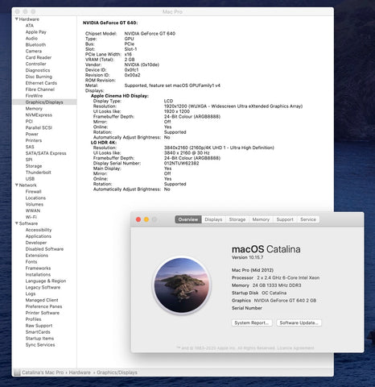
Task: Click Hardware in the bottom path bar
Action: point(80,372)
